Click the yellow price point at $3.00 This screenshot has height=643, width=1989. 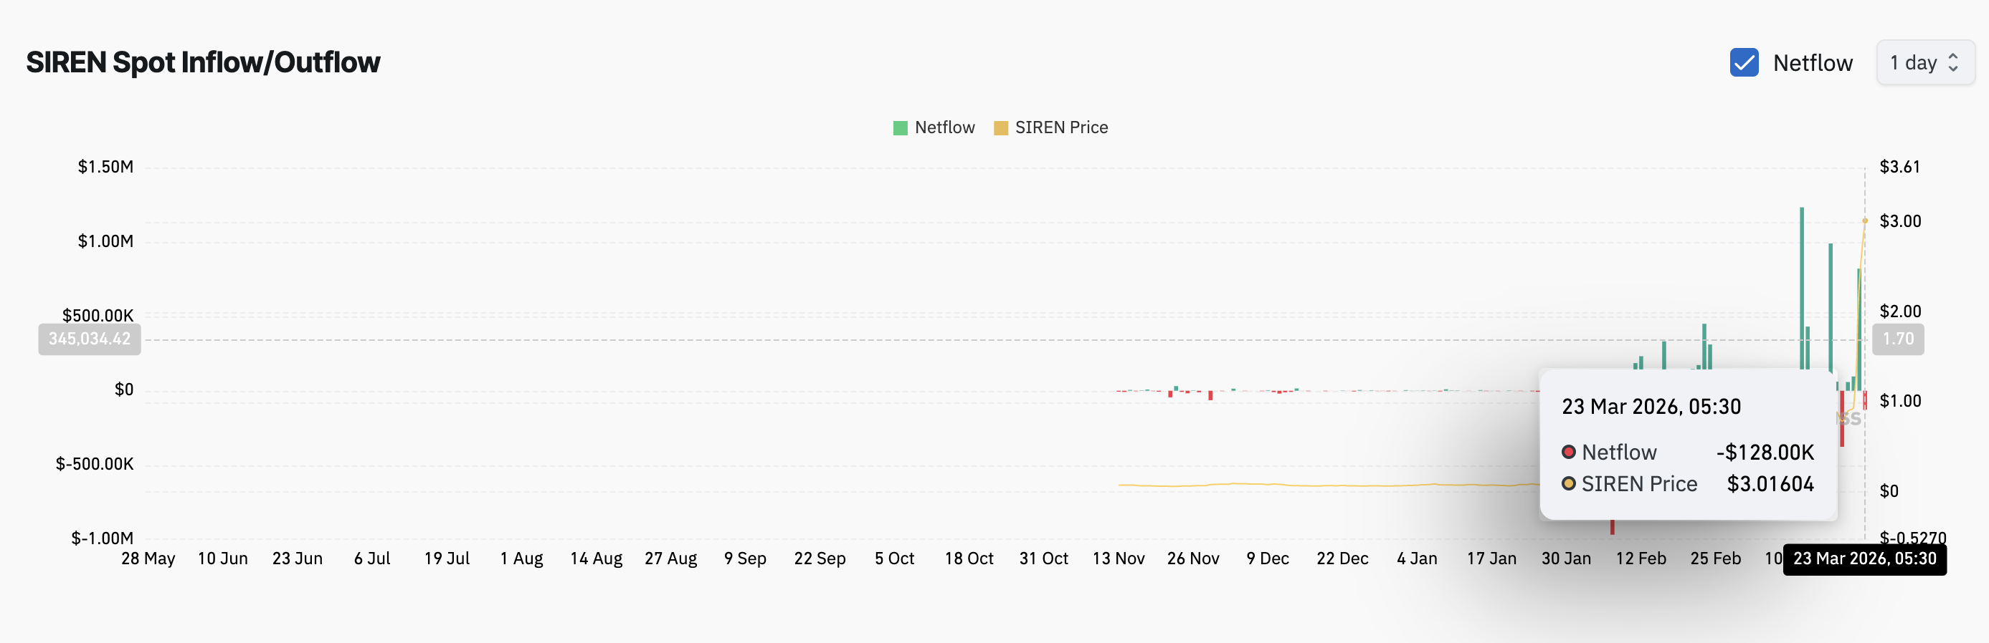click(x=1865, y=221)
